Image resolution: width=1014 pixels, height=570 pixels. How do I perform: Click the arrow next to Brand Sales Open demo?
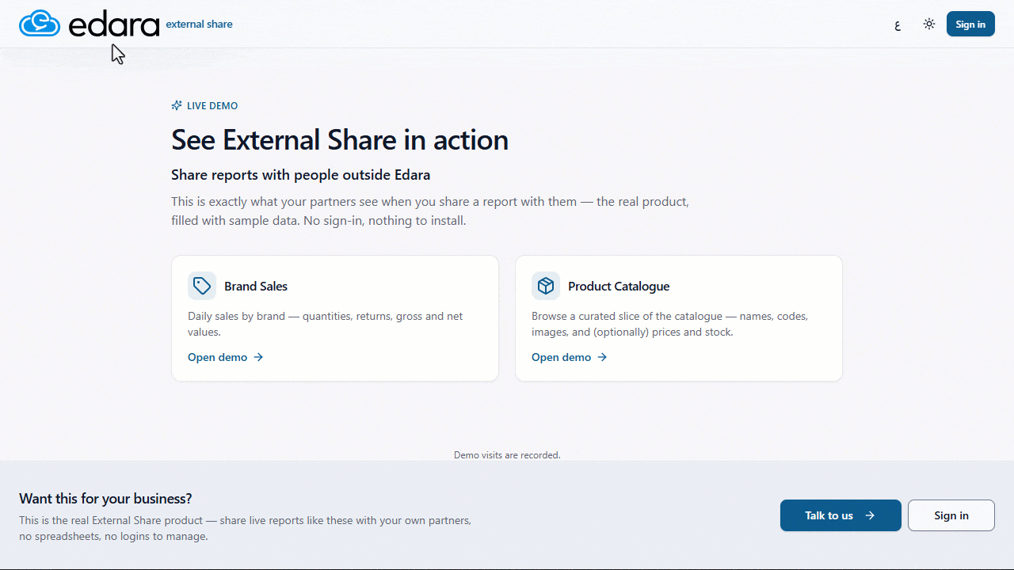258,357
